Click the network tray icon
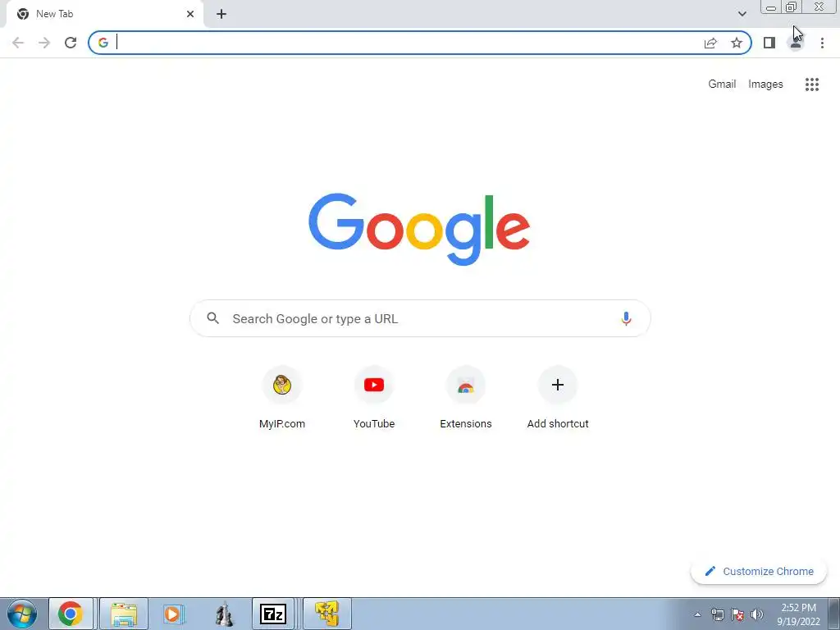The image size is (840, 630). pyautogui.click(x=717, y=614)
